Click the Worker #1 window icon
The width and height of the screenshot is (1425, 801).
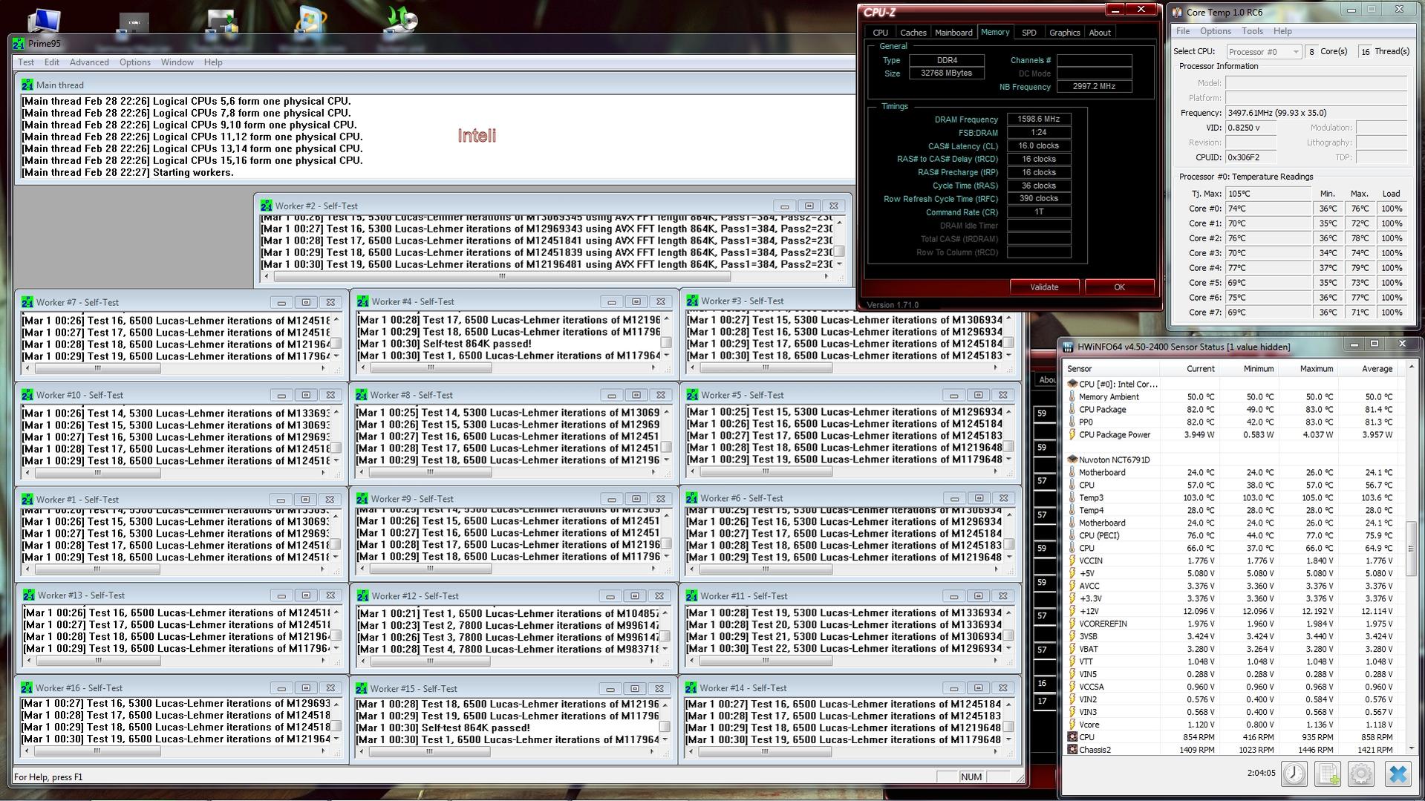27,500
